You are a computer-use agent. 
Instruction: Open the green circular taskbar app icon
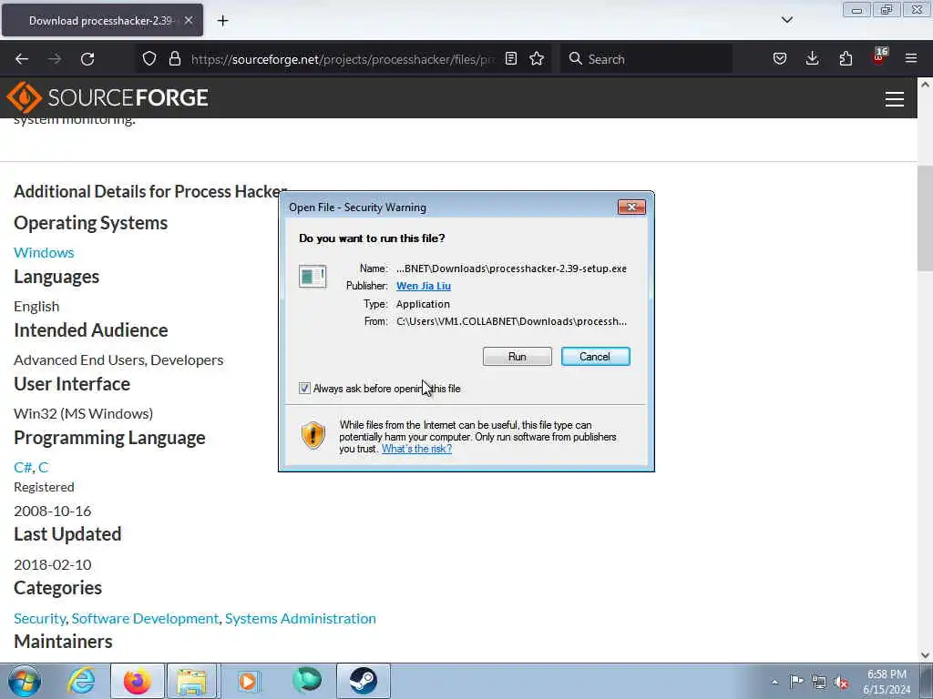(x=306, y=681)
